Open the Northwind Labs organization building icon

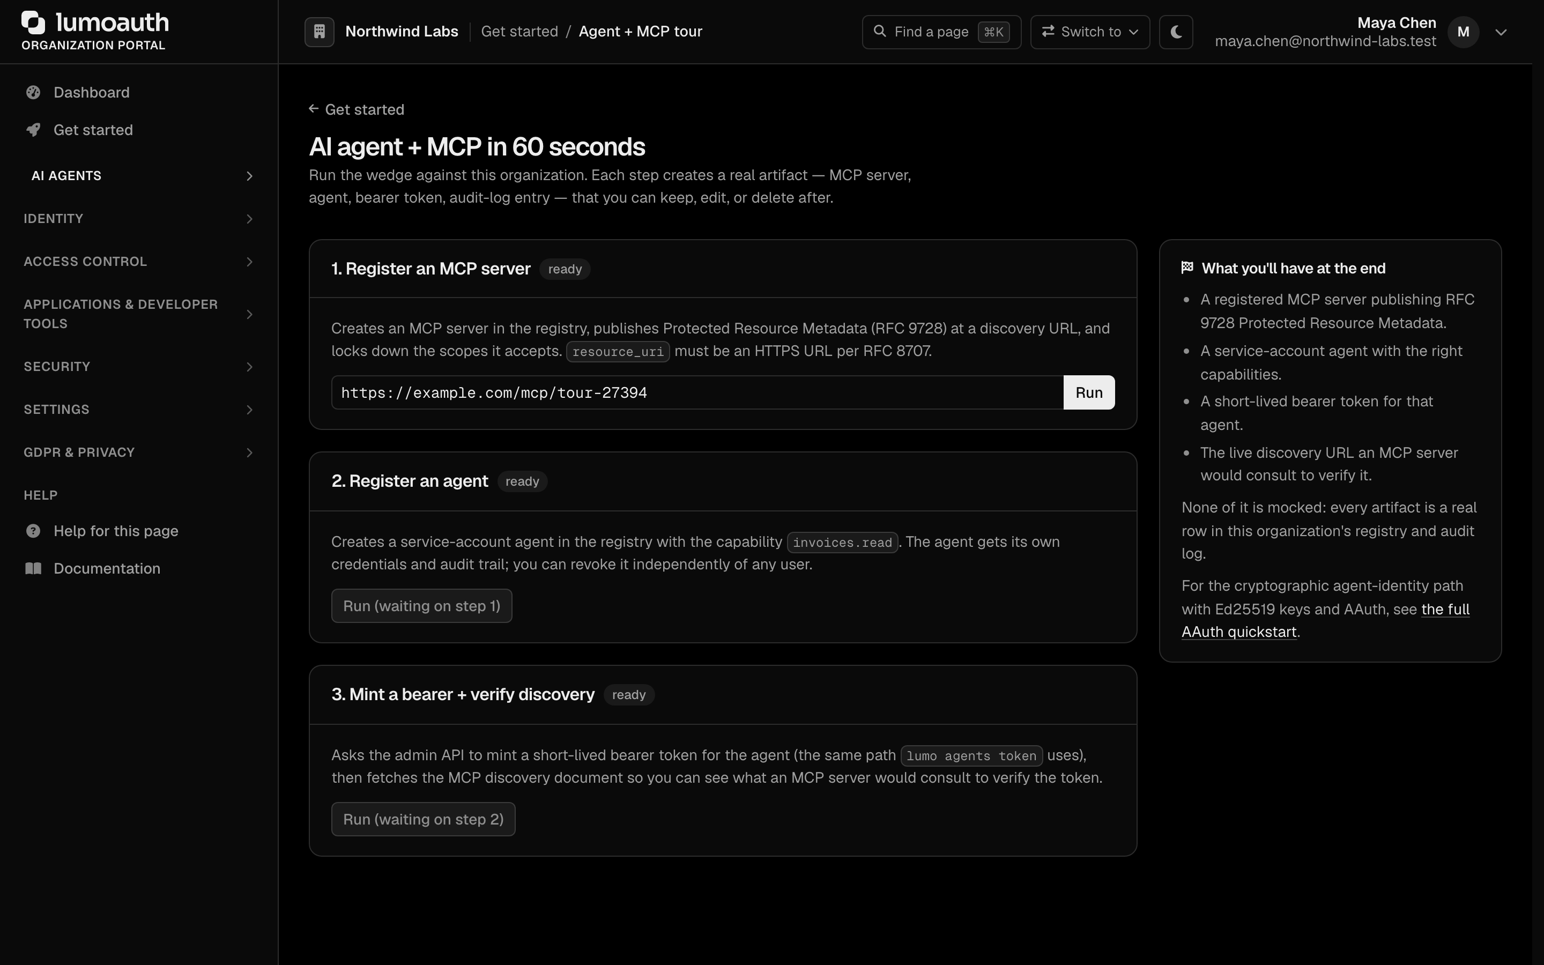pyautogui.click(x=319, y=31)
